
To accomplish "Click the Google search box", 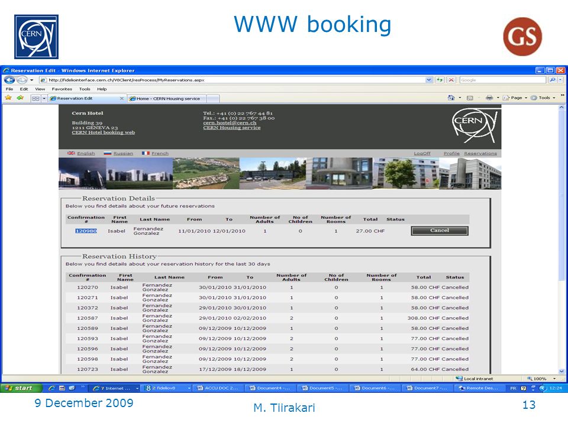I will point(502,80).
